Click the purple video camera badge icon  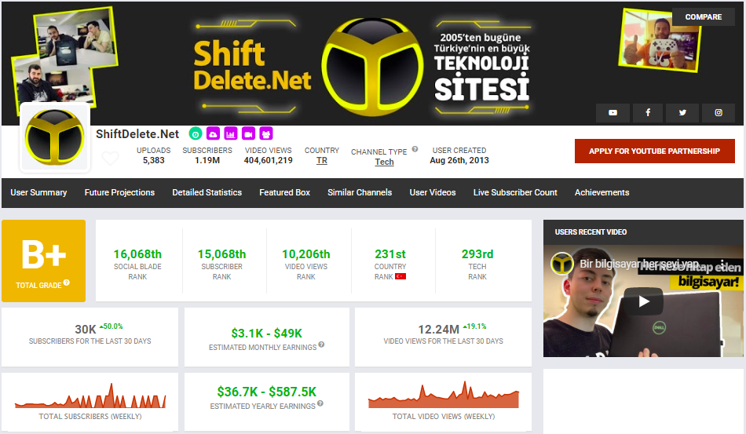[x=248, y=133]
